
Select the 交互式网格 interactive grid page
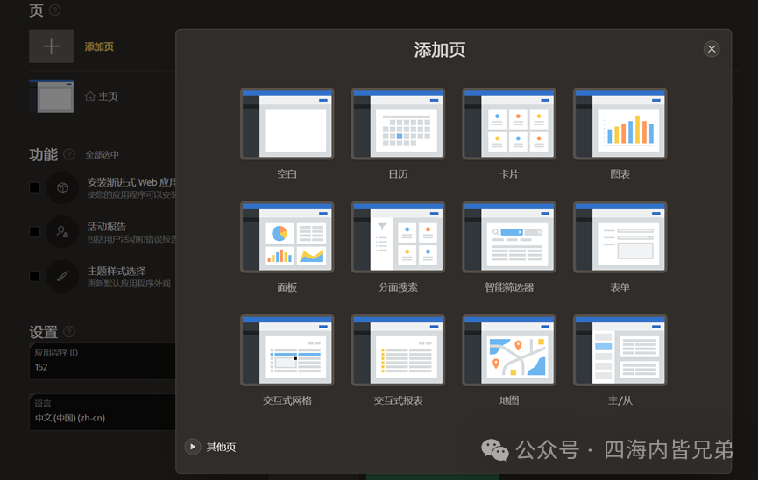287,350
